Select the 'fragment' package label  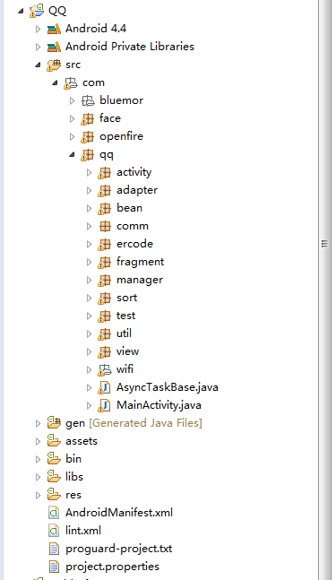click(x=140, y=262)
